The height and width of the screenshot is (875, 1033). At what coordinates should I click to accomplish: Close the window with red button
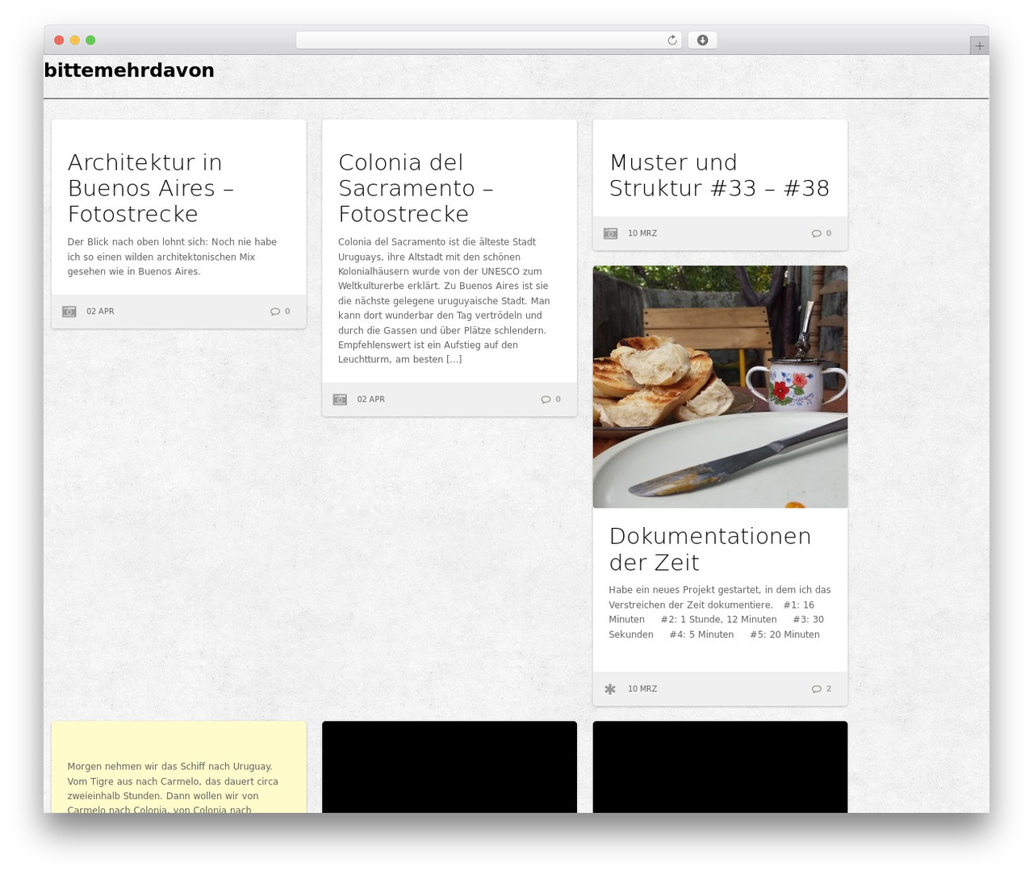coord(59,40)
